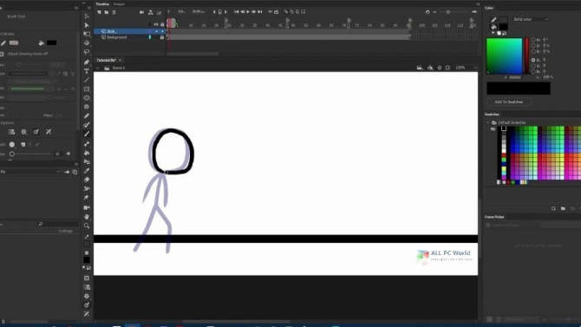581x327 pixels.
Task: Select the Rectangle tool
Action: coord(87,89)
